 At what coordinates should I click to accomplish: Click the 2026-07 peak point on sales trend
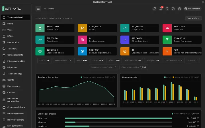pos(89,81)
